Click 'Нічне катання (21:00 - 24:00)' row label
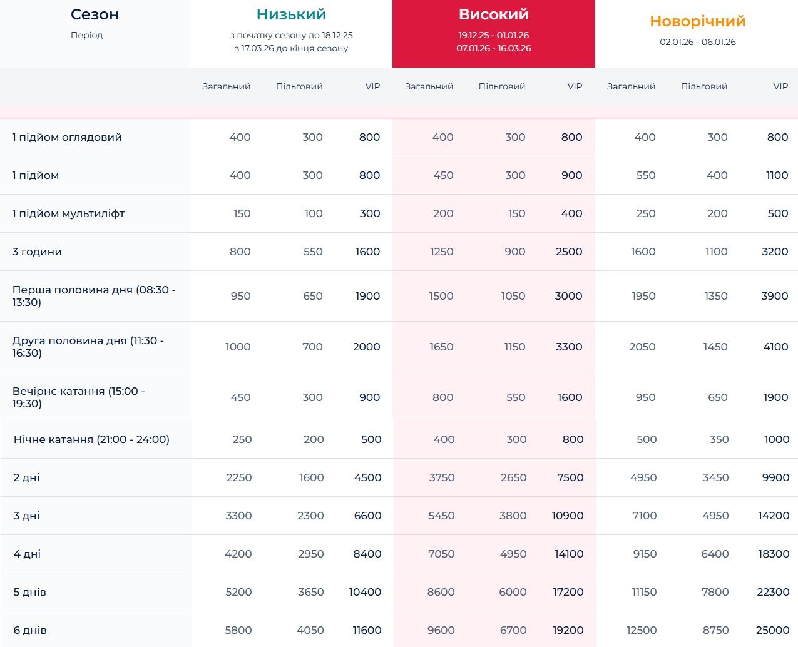This screenshot has height=647, width=798. (x=91, y=439)
